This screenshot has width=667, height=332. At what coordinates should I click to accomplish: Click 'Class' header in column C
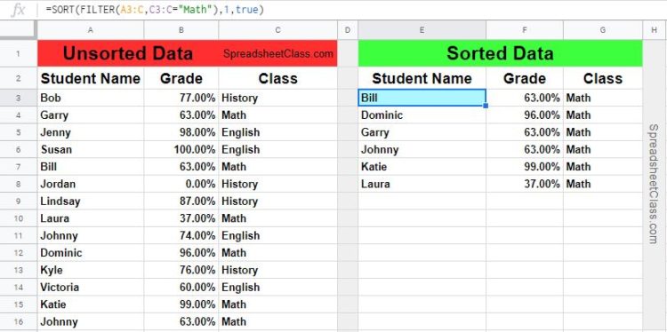pos(277,78)
